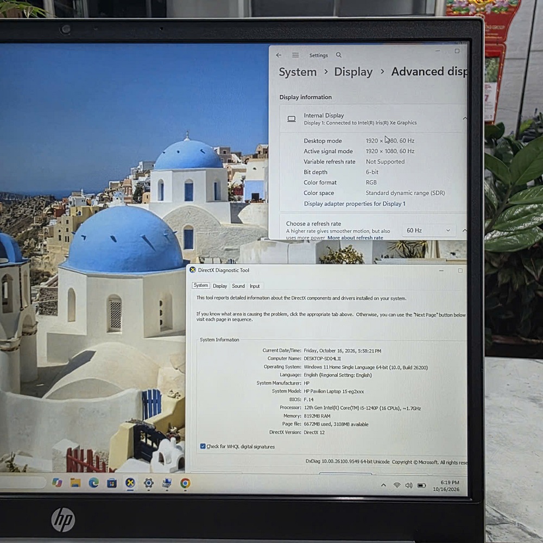The width and height of the screenshot is (543, 543).
Task: Navigate to System breadcrumb in Settings
Action: click(298, 72)
